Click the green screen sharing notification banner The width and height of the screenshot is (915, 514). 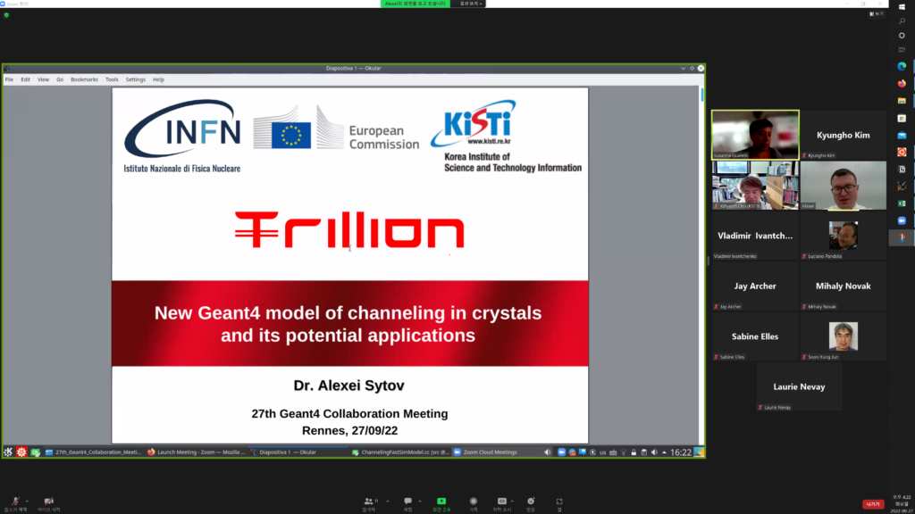(416, 4)
